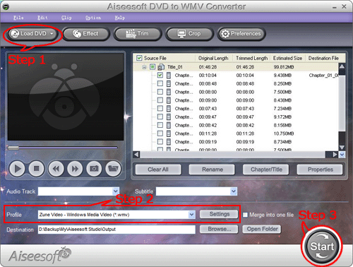Click the blue list options dropdown corner
This screenshot has height=267, width=353.
(x=342, y=155)
